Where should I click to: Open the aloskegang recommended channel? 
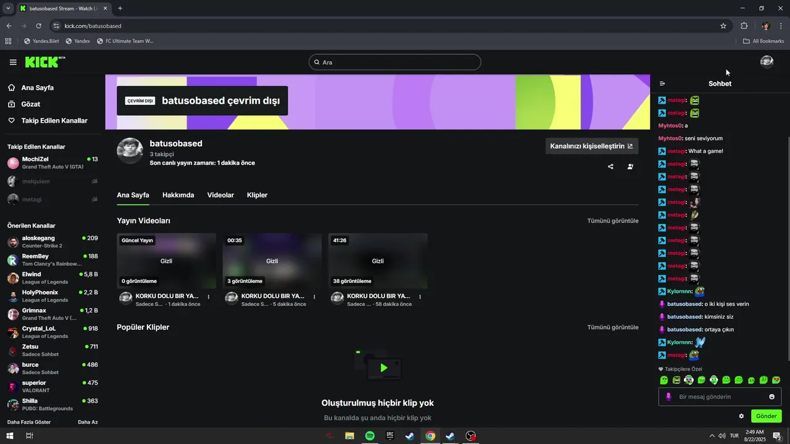click(x=52, y=242)
